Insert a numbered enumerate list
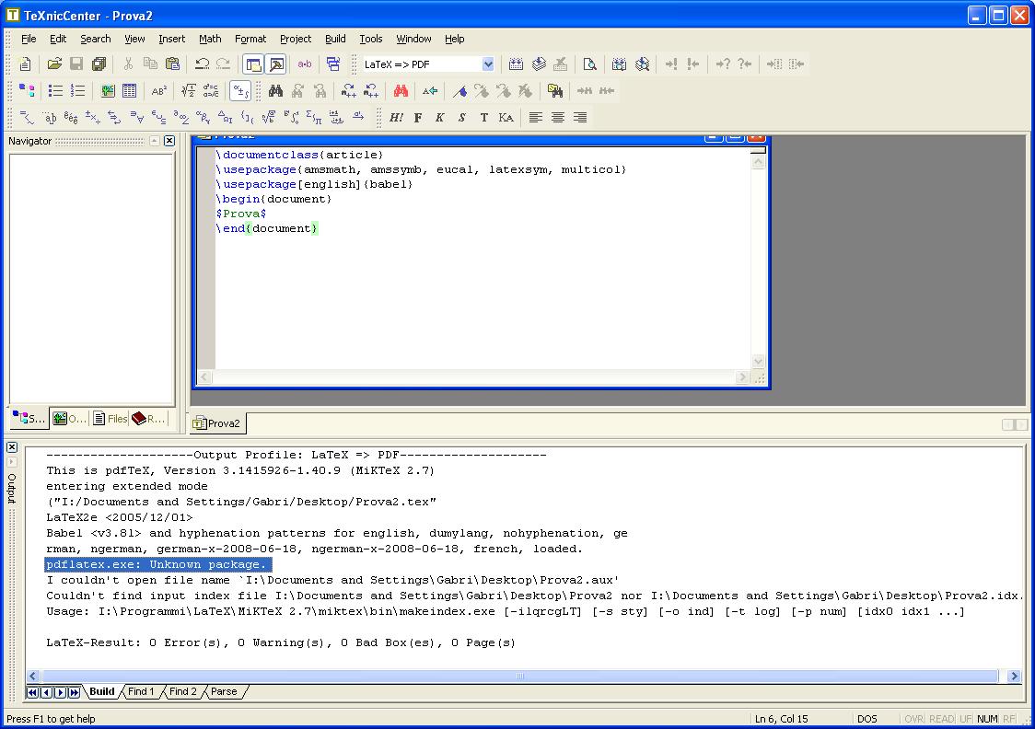 [x=78, y=91]
